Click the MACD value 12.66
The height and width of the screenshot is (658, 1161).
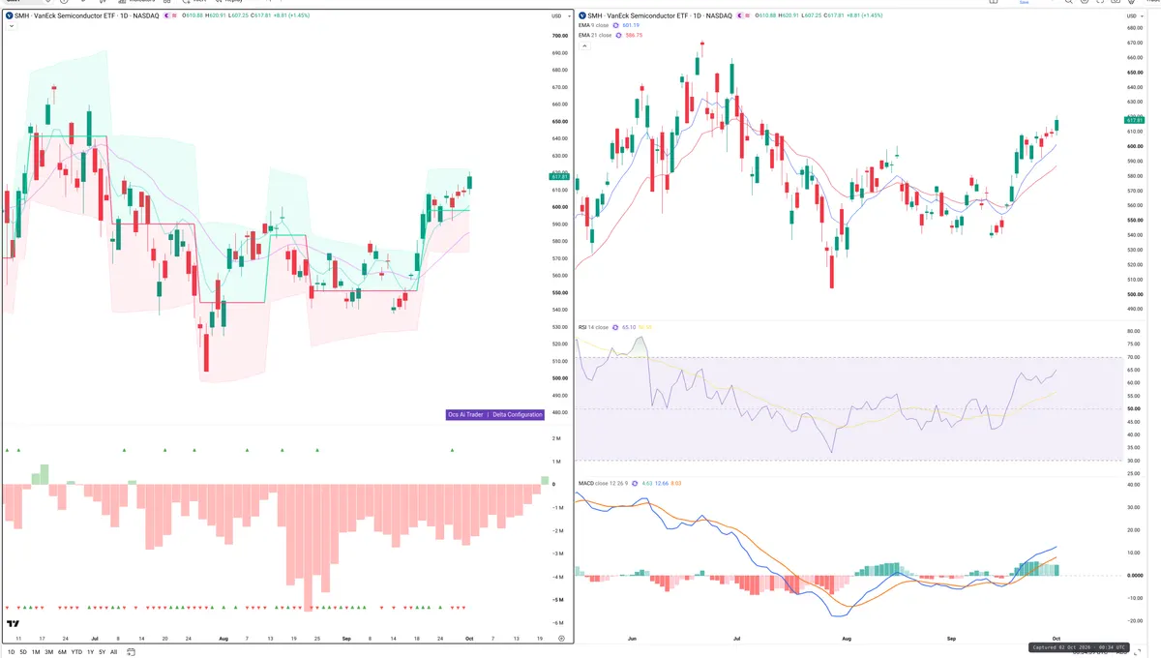tap(662, 482)
